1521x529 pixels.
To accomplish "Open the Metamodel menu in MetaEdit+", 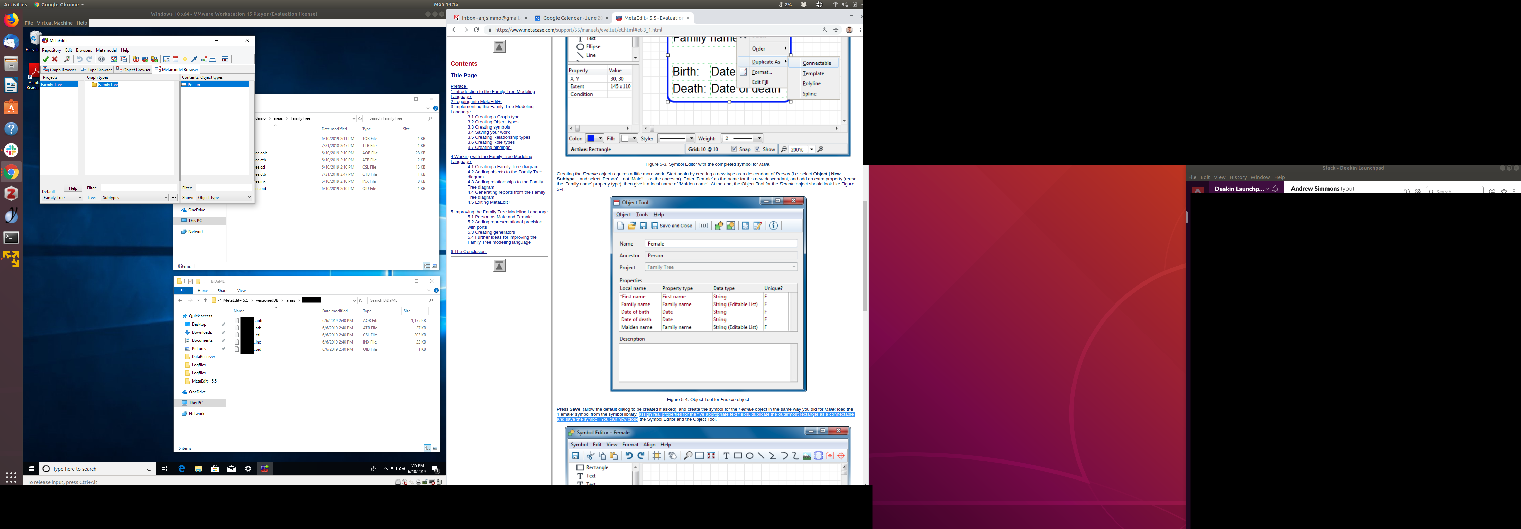I will pos(106,50).
